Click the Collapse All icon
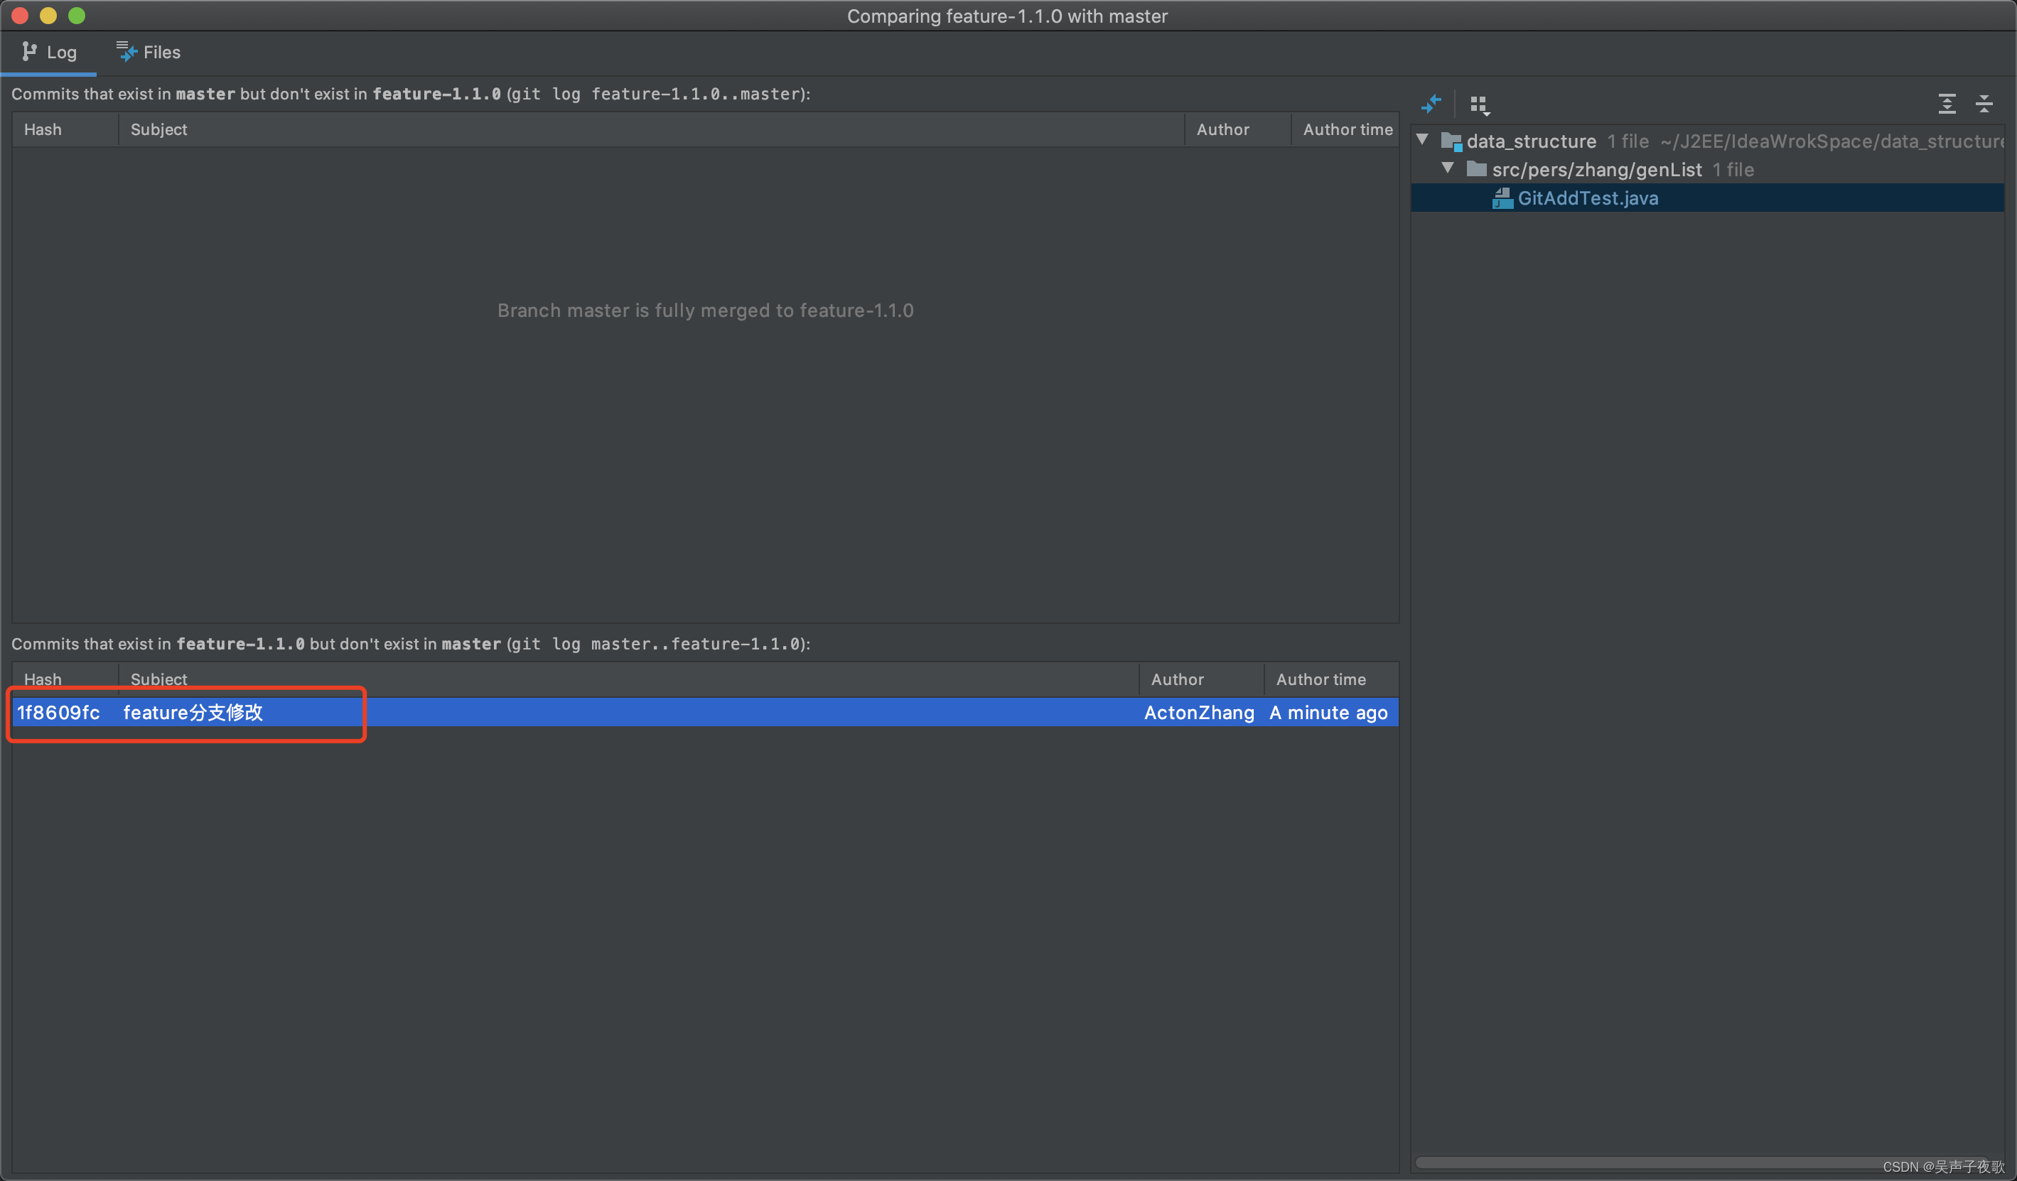 [x=1984, y=104]
